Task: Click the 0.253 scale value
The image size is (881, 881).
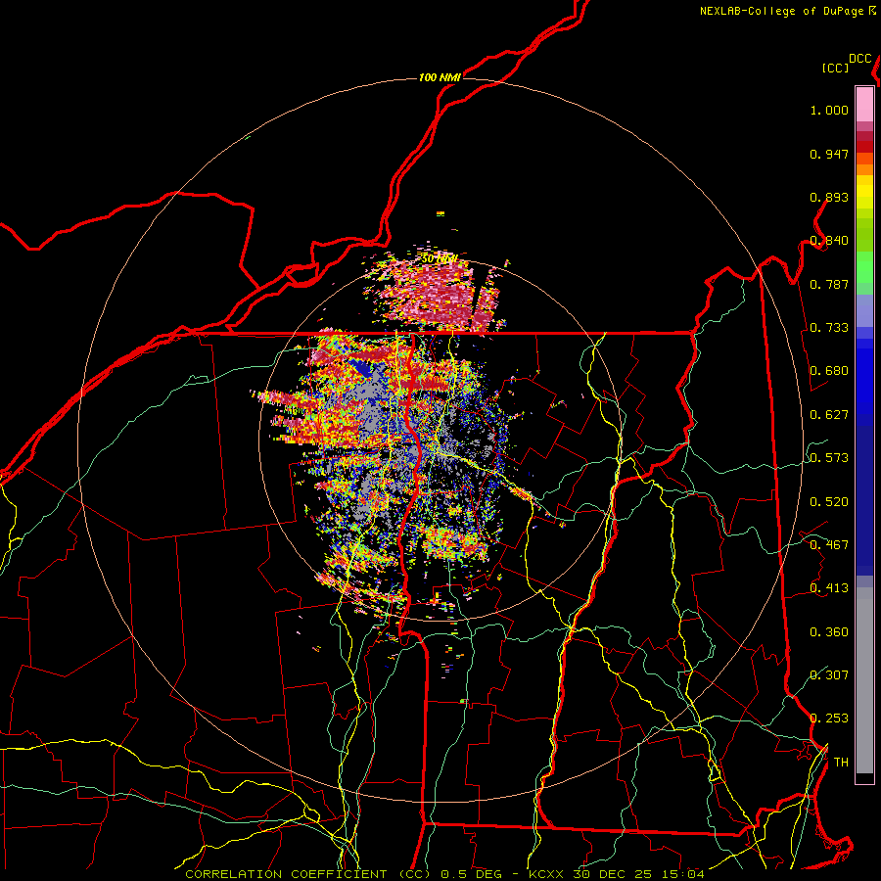Action: pyautogui.click(x=829, y=719)
